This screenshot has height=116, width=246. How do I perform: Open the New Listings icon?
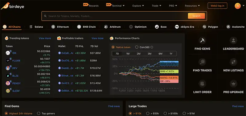(x=233, y=62)
